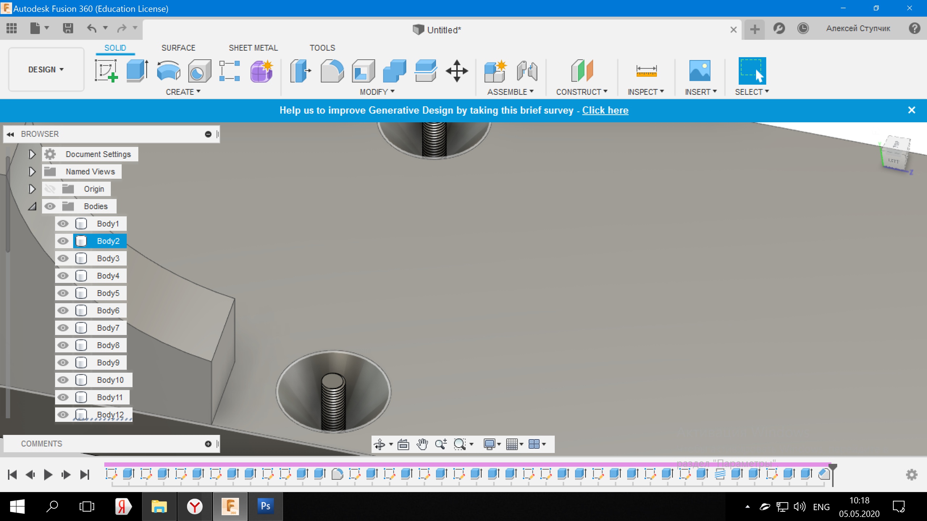Open the CONSTRUCT menu
Viewport: 927px width, 521px height.
582,92
